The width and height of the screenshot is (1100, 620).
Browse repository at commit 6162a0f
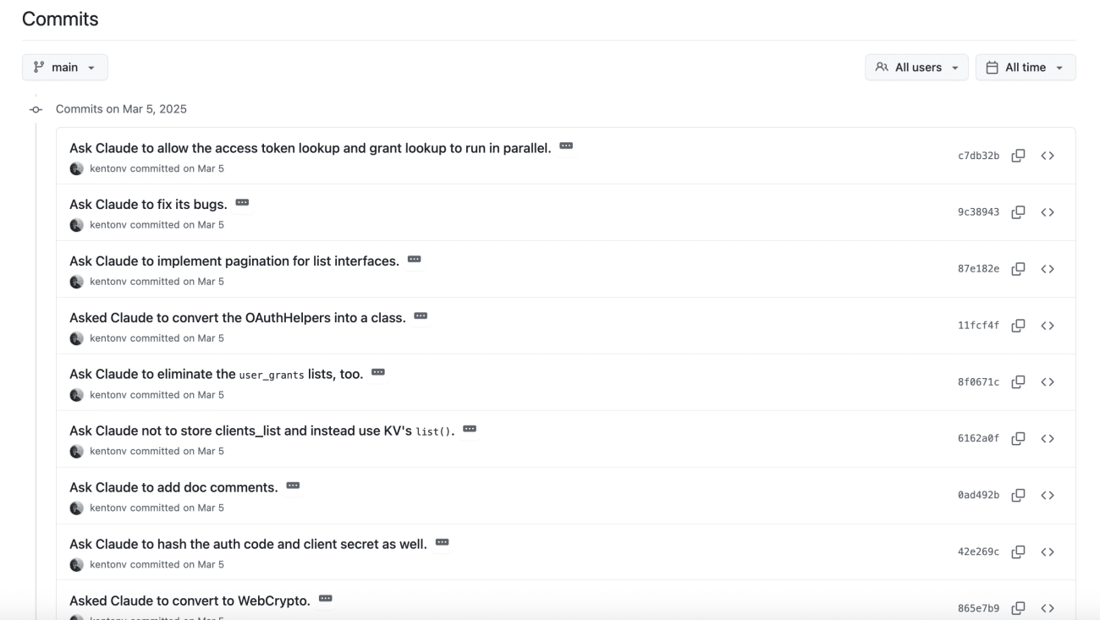coord(1048,438)
